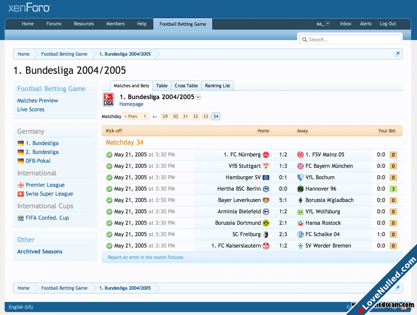Screen dimensions: 417x315
Task: Click the Hansa Rostock crest
Action: tap(300, 223)
